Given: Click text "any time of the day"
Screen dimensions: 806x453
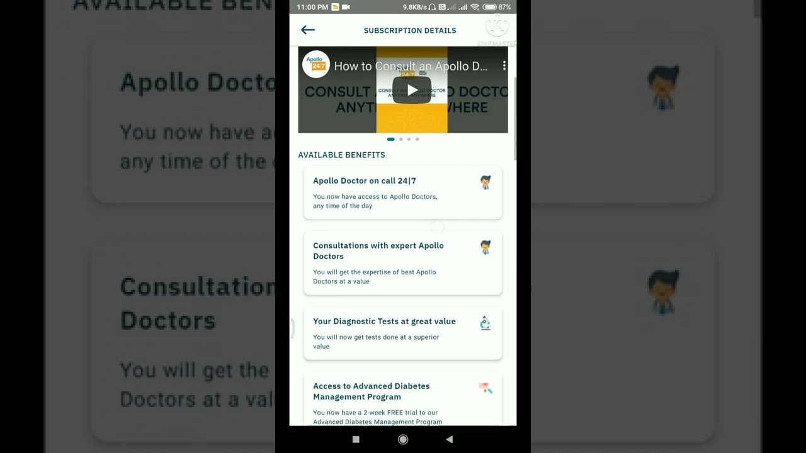Looking at the screenshot, I should pos(343,206).
